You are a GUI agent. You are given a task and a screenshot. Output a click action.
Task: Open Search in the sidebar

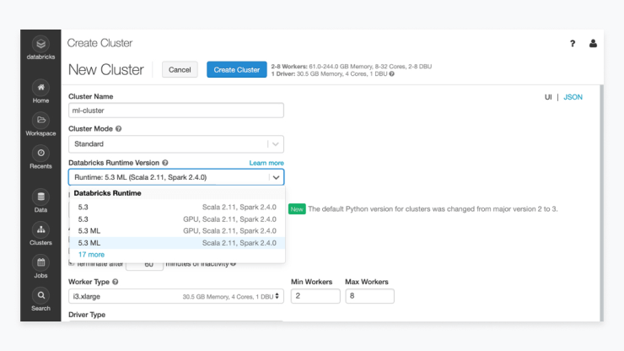tap(40, 300)
